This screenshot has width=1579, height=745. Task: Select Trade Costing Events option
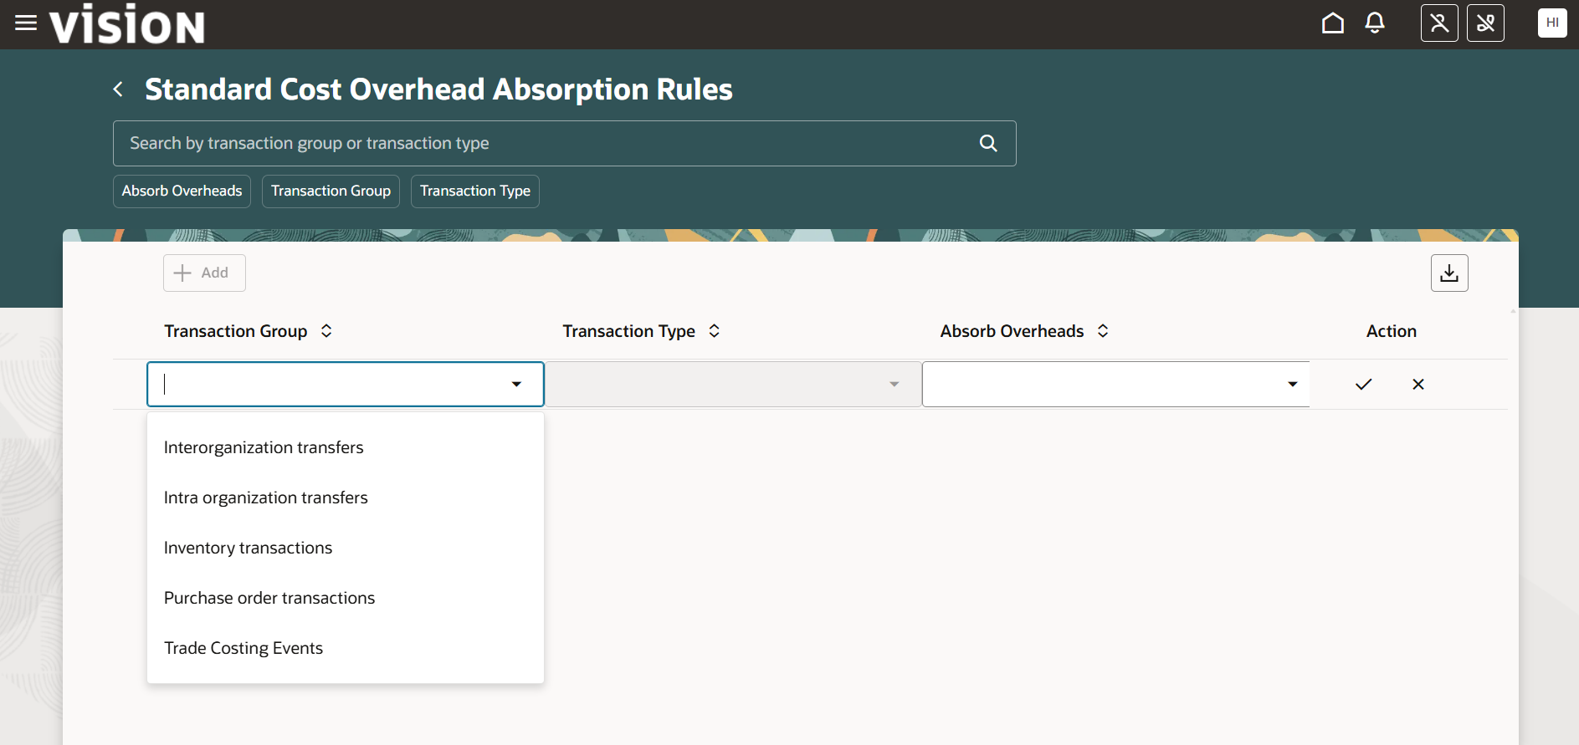pos(346,648)
